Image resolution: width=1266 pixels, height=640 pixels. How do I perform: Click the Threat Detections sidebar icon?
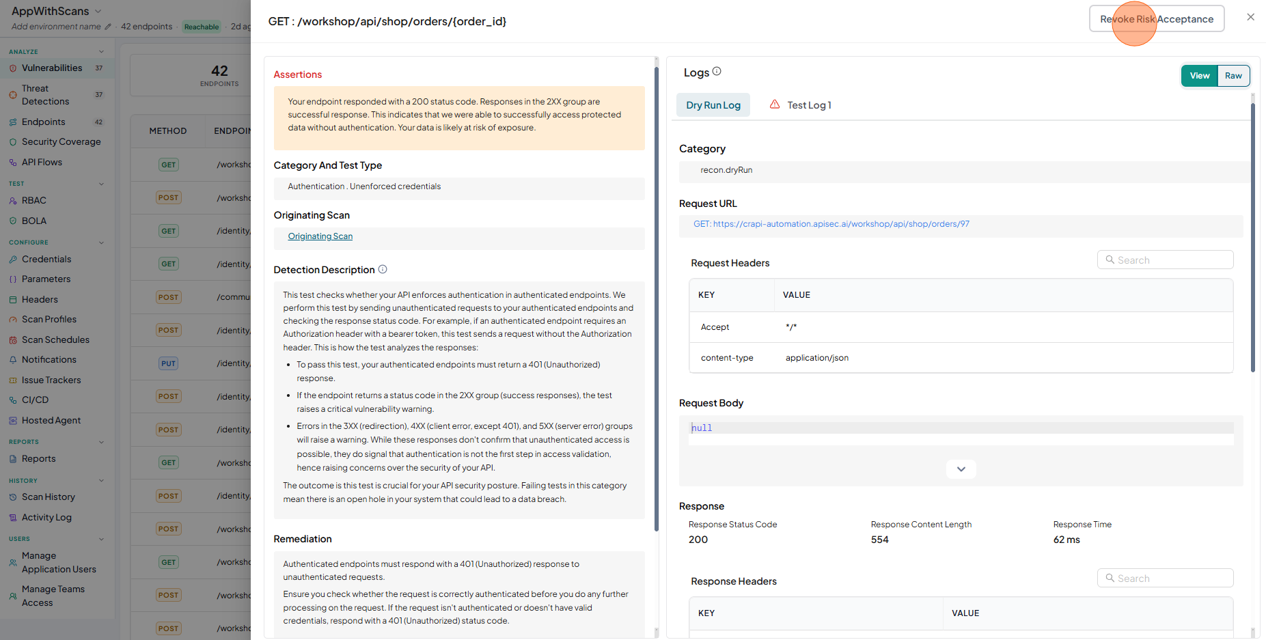pyautogui.click(x=13, y=95)
